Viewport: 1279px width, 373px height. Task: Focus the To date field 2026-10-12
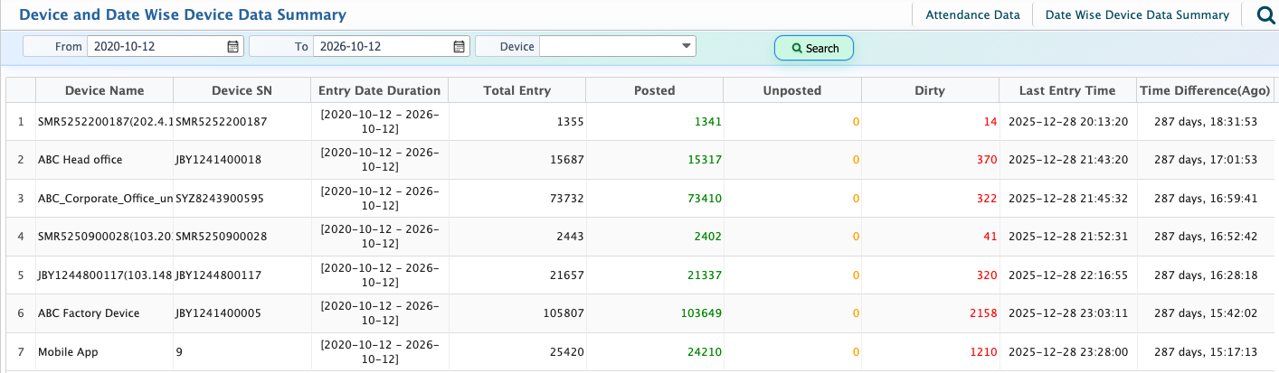point(383,46)
